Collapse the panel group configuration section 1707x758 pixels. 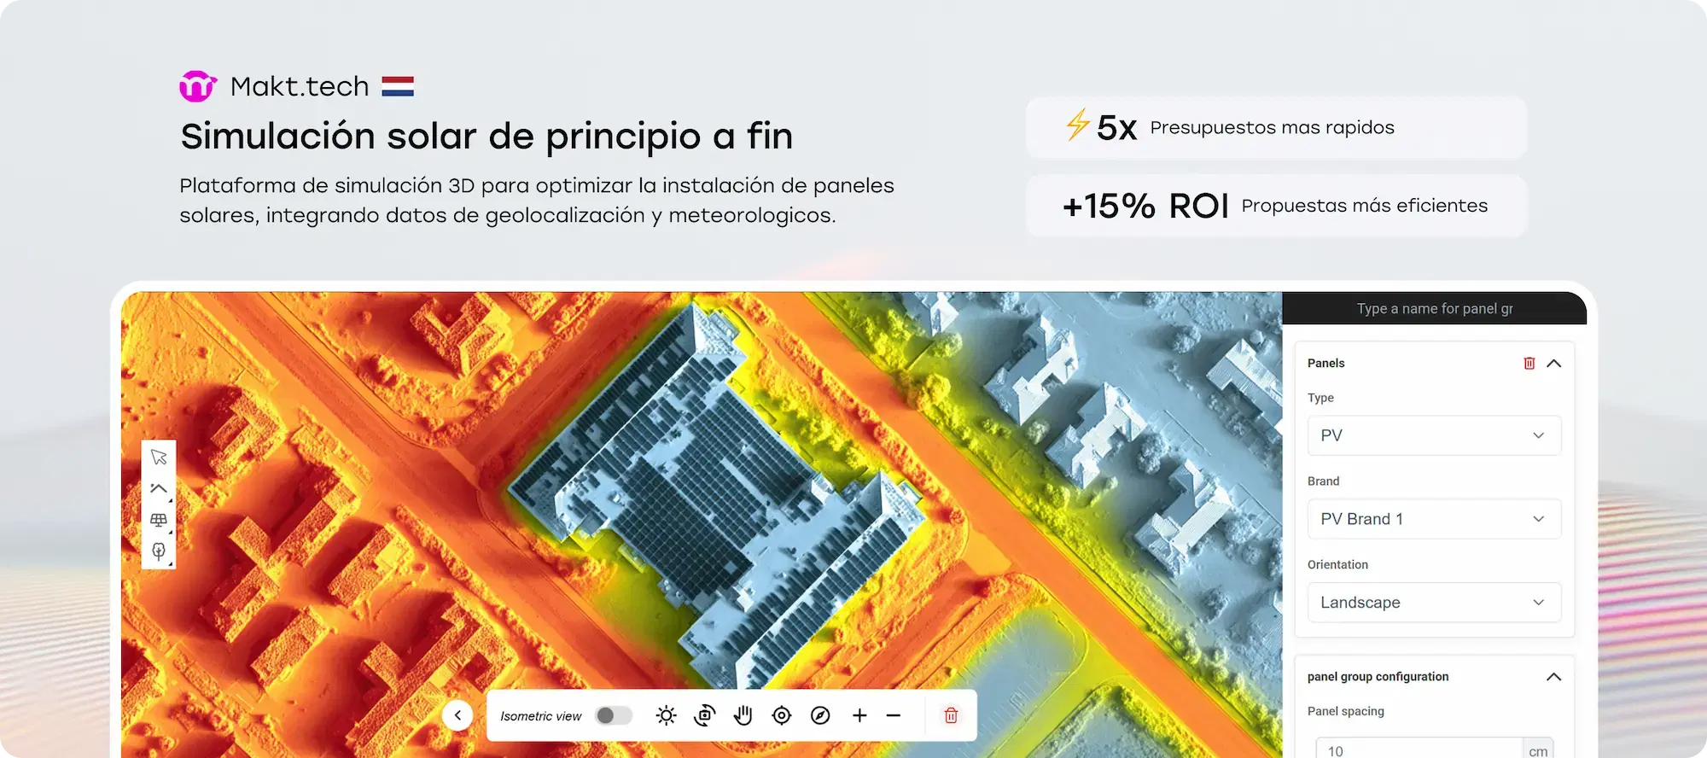(x=1553, y=677)
